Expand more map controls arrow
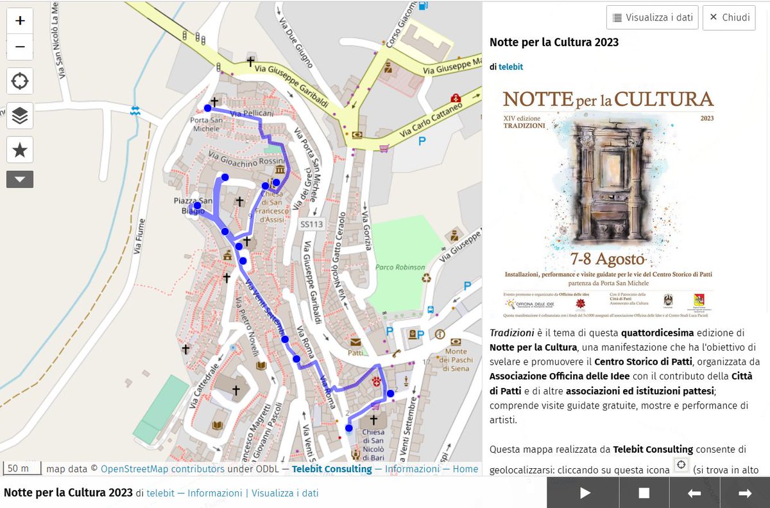Image resolution: width=770 pixels, height=508 pixels. click(20, 179)
